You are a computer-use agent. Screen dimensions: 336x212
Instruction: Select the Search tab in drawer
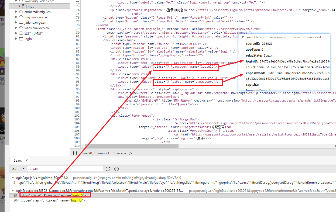pos(19,161)
